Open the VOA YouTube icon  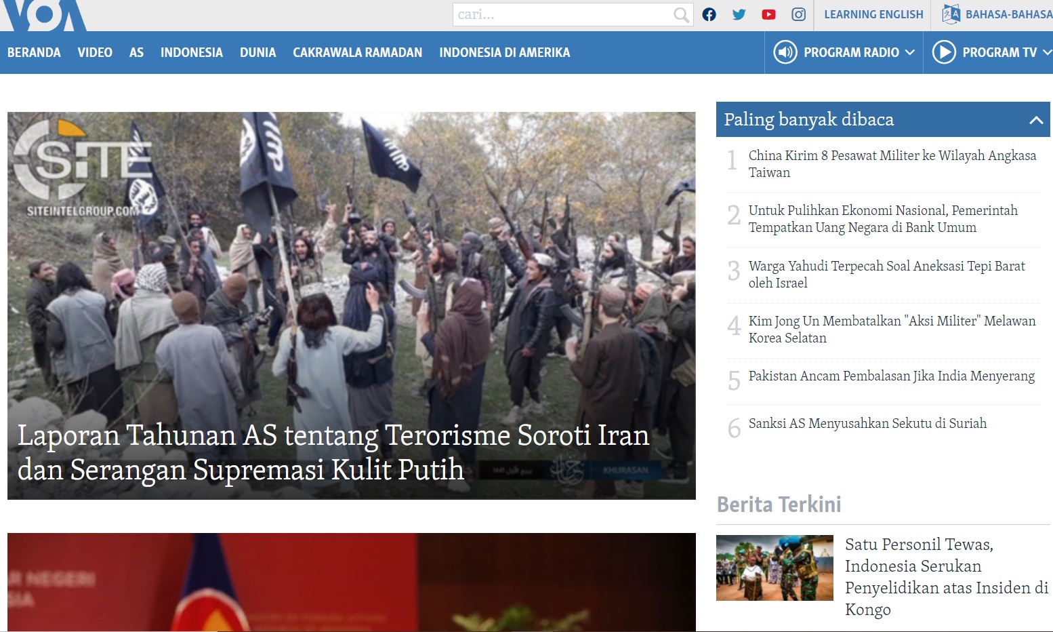point(768,14)
